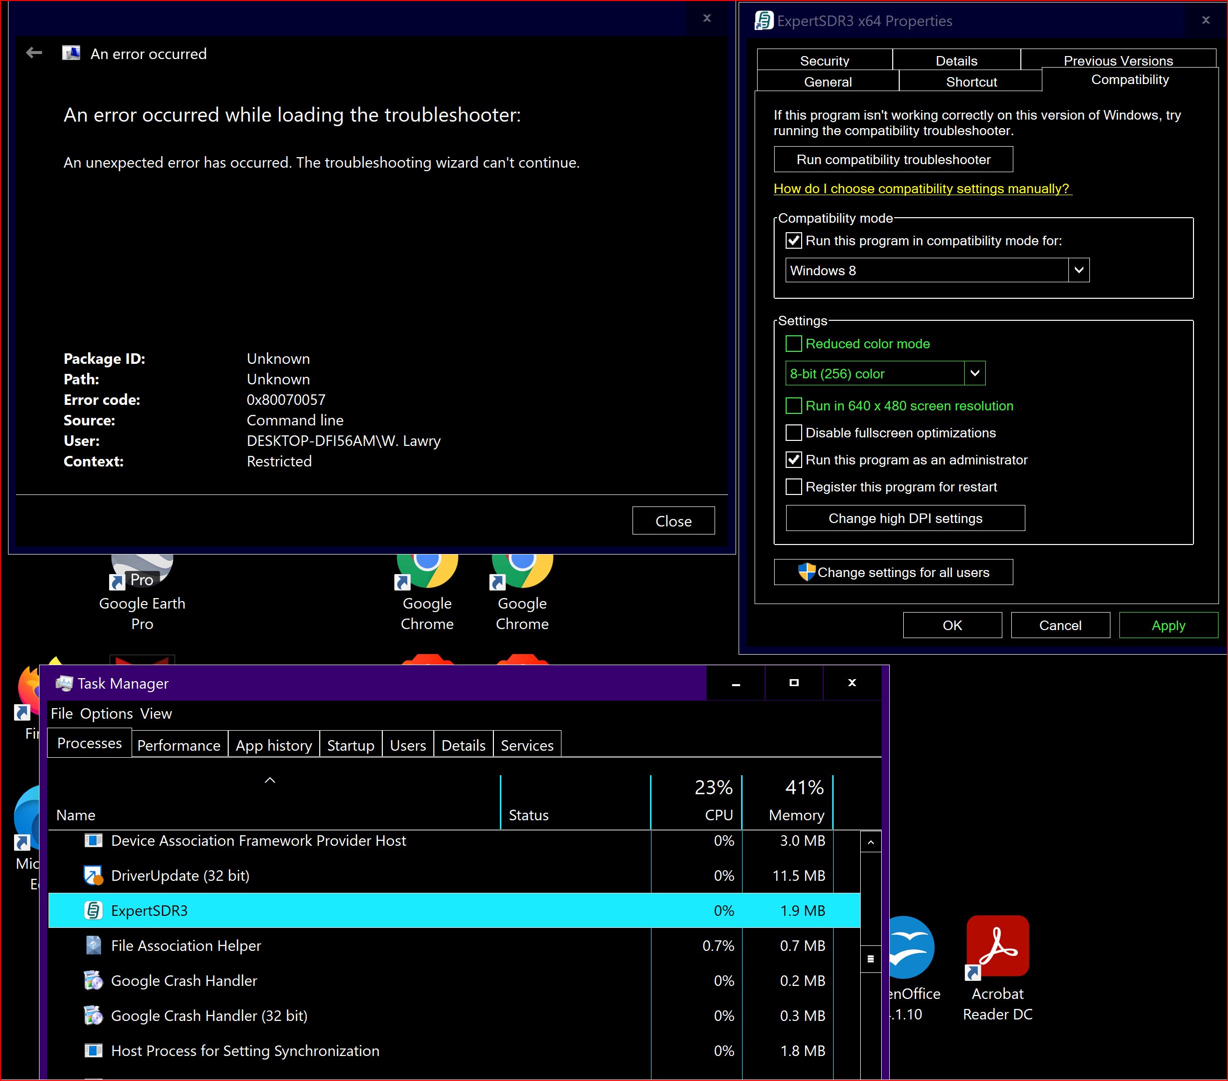Click the DriverUpdate process icon

click(94, 875)
